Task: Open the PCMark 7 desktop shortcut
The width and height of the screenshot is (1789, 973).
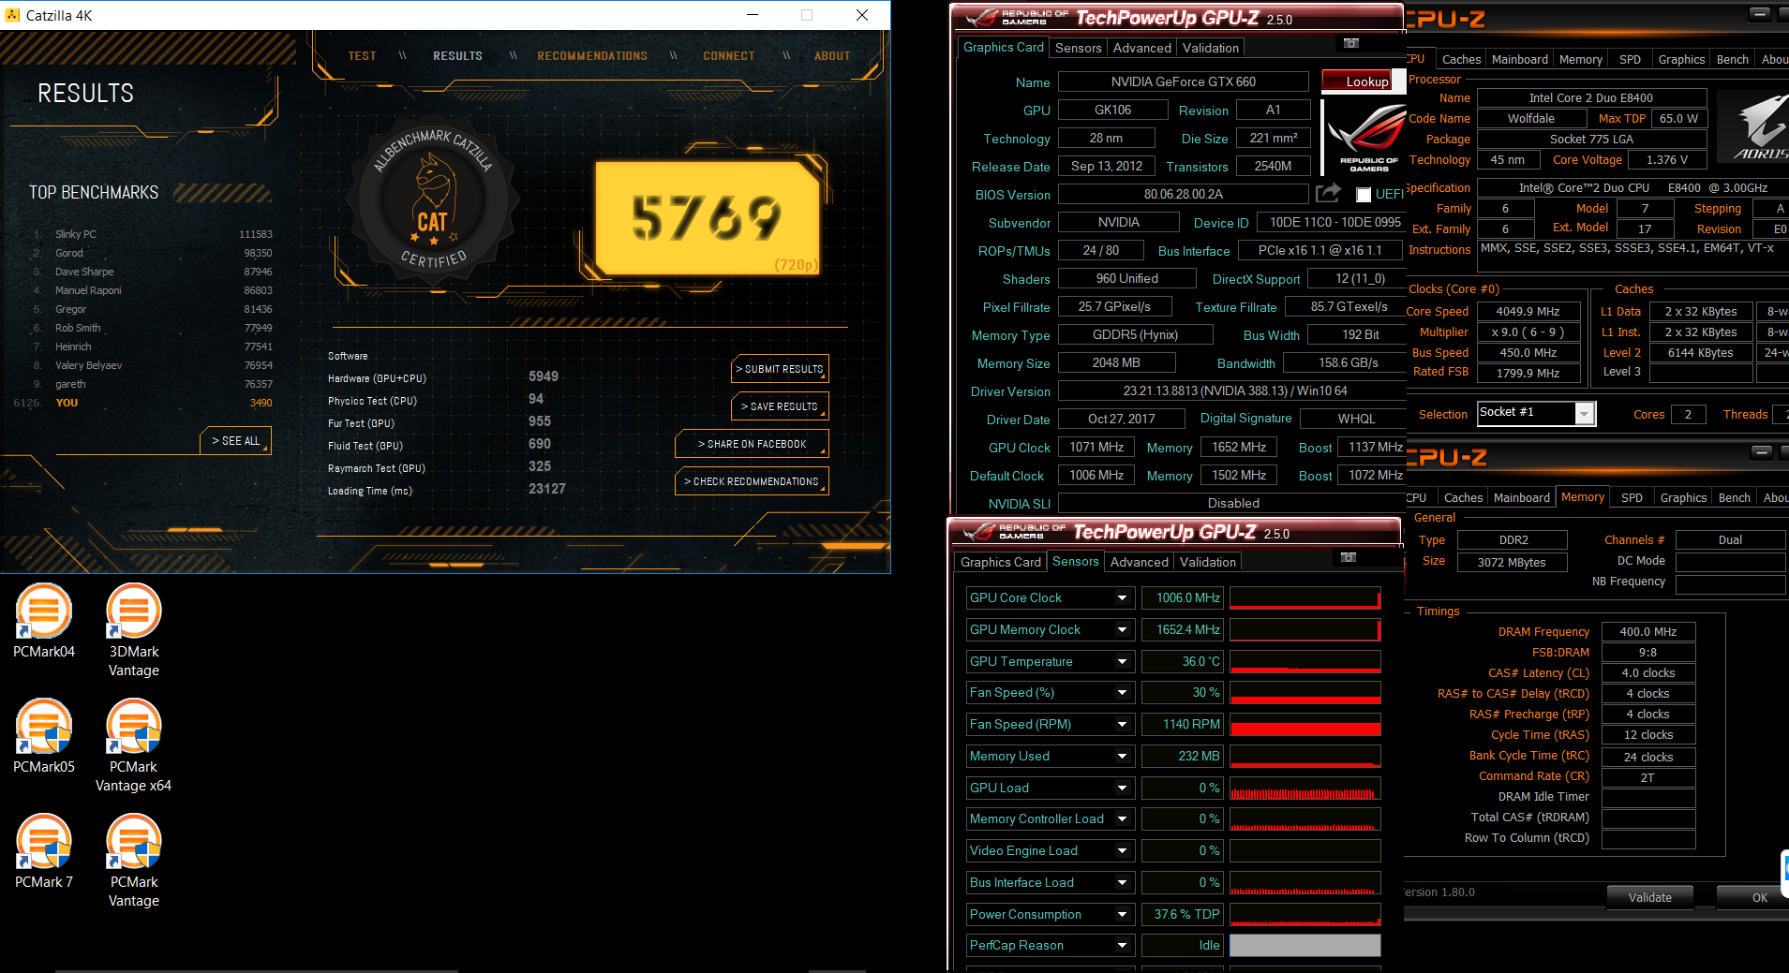Action: (x=44, y=851)
